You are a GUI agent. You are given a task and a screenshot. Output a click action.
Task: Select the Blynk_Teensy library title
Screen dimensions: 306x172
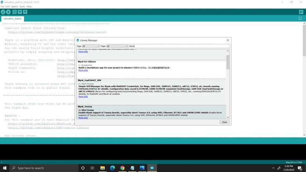click(85, 107)
